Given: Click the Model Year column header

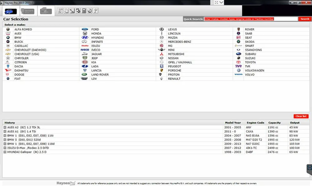Looking at the screenshot, I should 233,123.
